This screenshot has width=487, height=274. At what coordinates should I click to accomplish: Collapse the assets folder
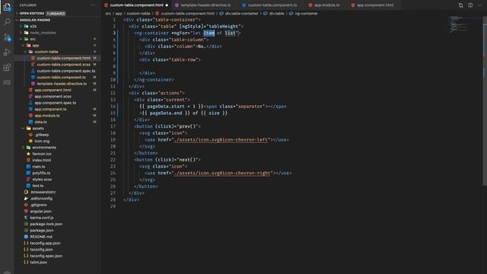[x=38, y=129]
